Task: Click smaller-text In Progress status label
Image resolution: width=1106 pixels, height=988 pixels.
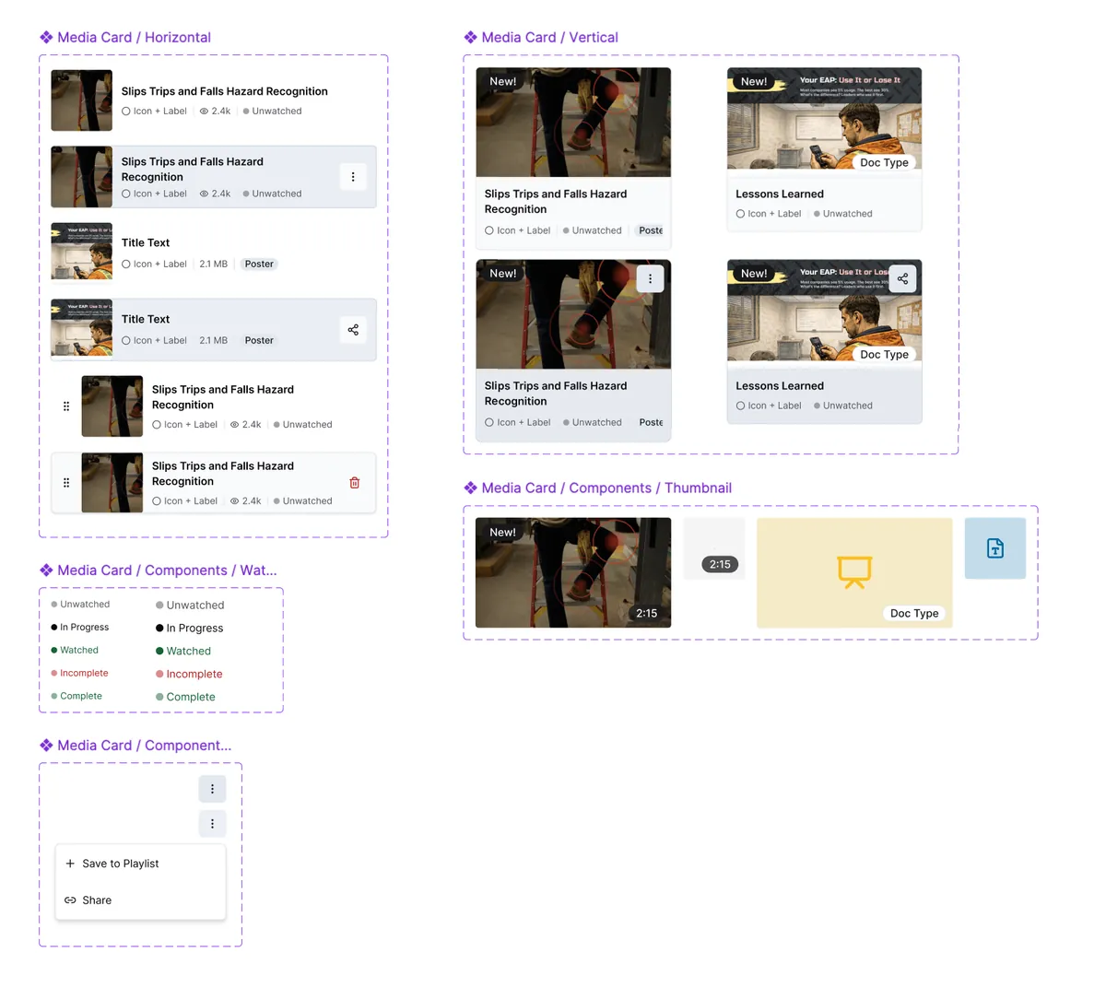Action: click(80, 628)
